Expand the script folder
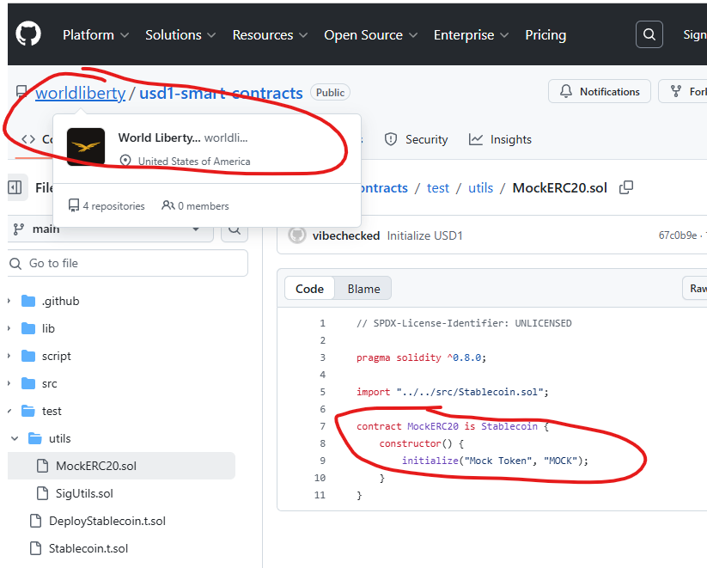 pyautogui.click(x=9, y=356)
